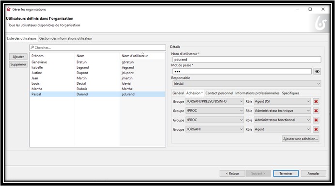This screenshot has height=186, width=335.
Task: Sort by Nom d'utilisateur column header
Action: pos(142,56)
